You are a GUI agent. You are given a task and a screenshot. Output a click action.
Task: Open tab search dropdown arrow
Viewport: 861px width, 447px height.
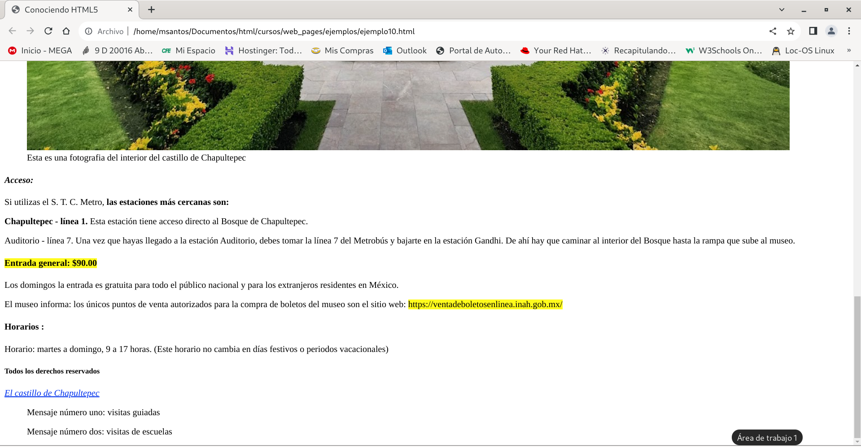click(x=782, y=9)
